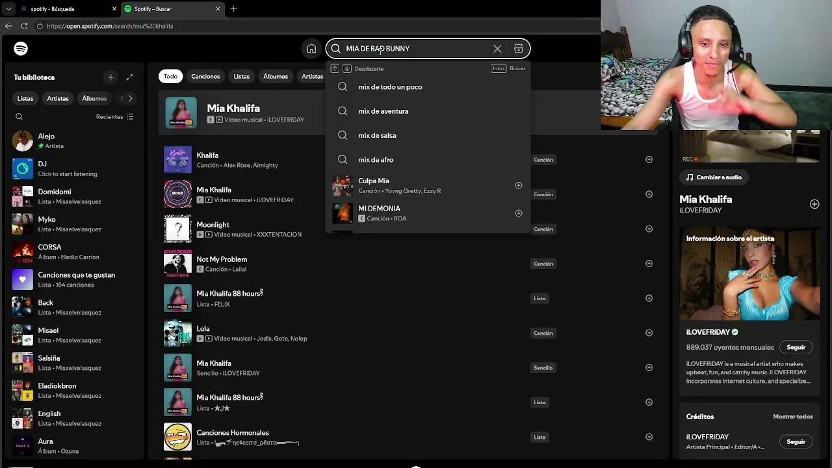Open a new browser tab
Image resolution: width=832 pixels, height=468 pixels.
coord(233,9)
